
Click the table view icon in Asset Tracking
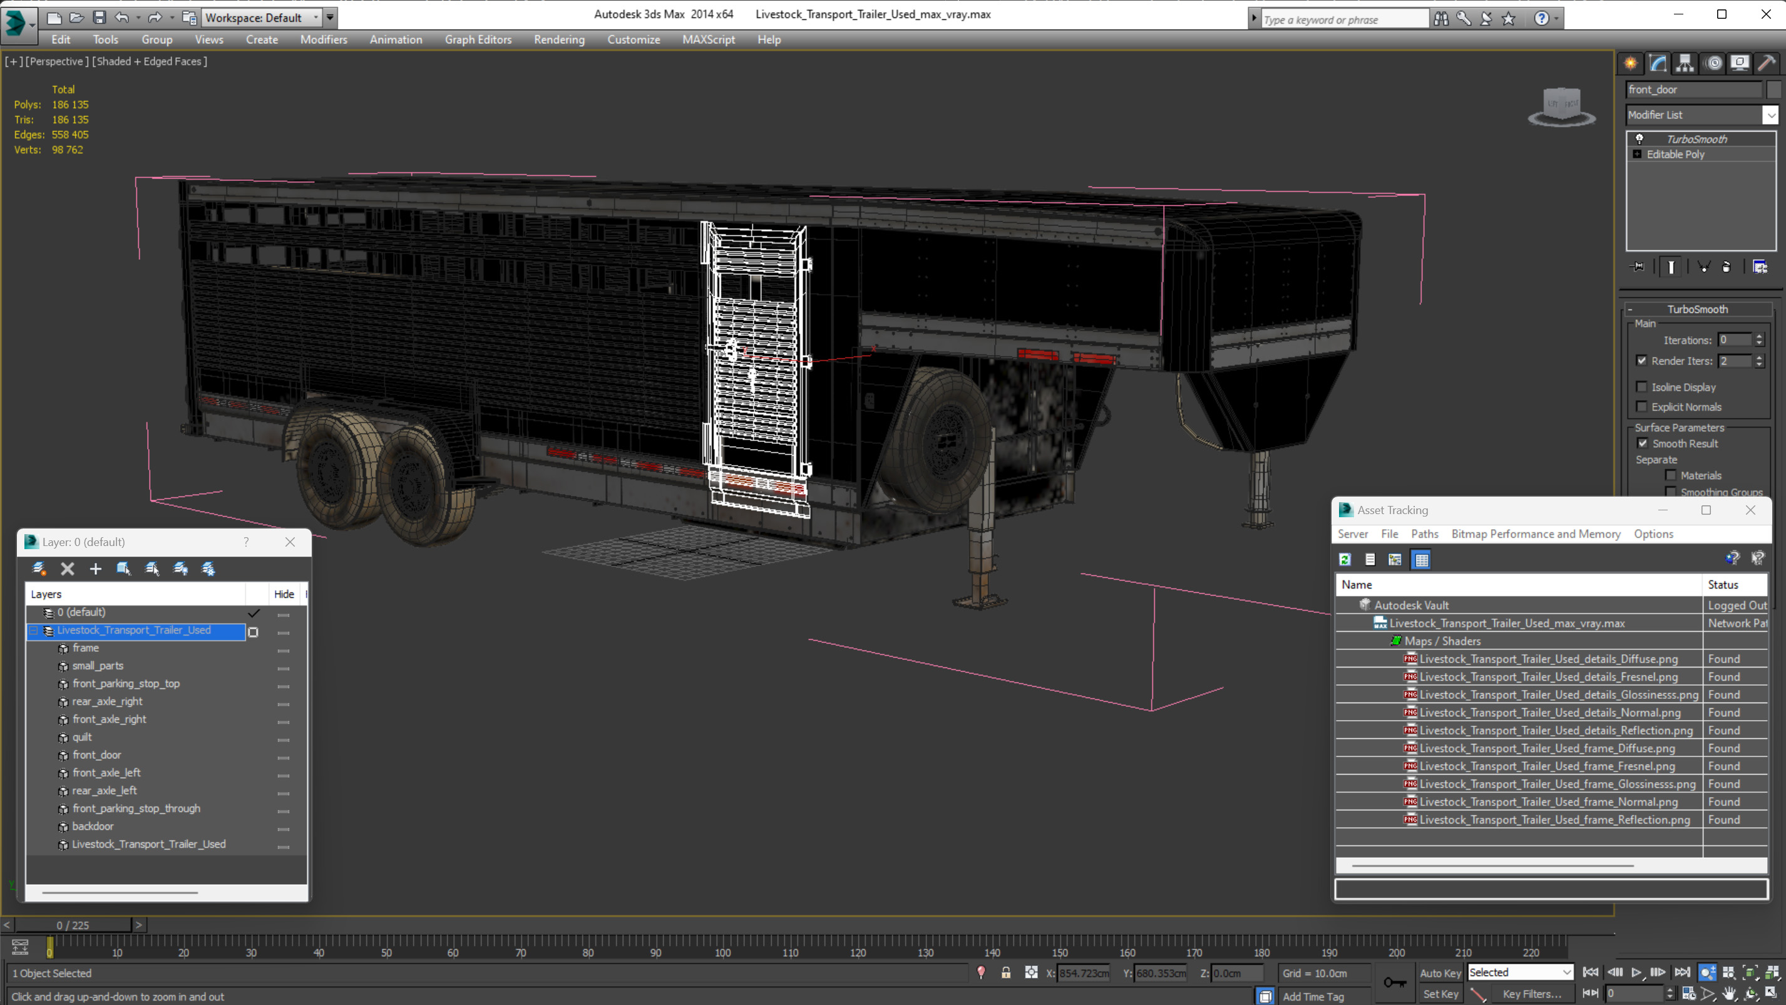click(1421, 559)
